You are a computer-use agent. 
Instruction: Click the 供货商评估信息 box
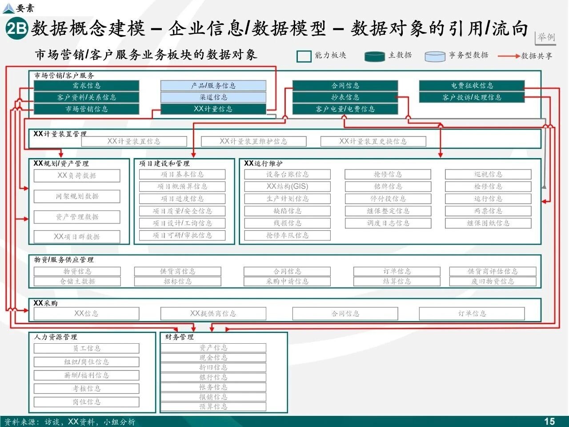tap(493, 271)
